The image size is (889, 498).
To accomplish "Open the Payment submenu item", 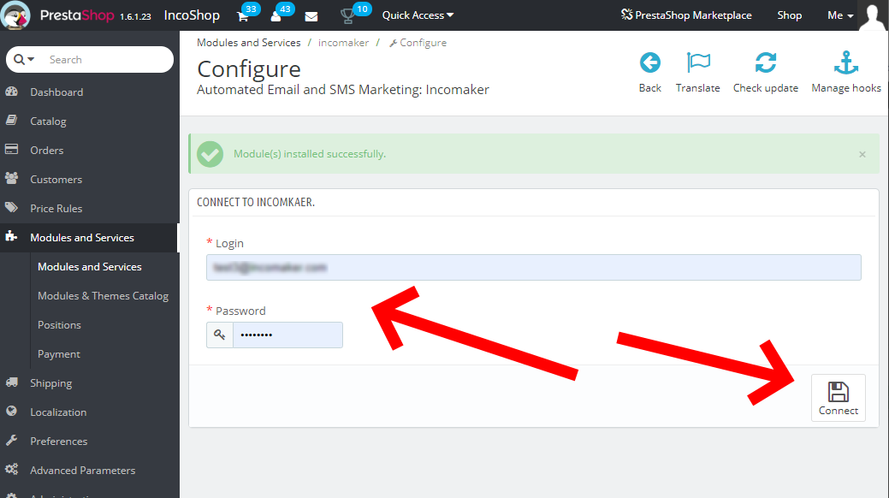I will [x=59, y=354].
